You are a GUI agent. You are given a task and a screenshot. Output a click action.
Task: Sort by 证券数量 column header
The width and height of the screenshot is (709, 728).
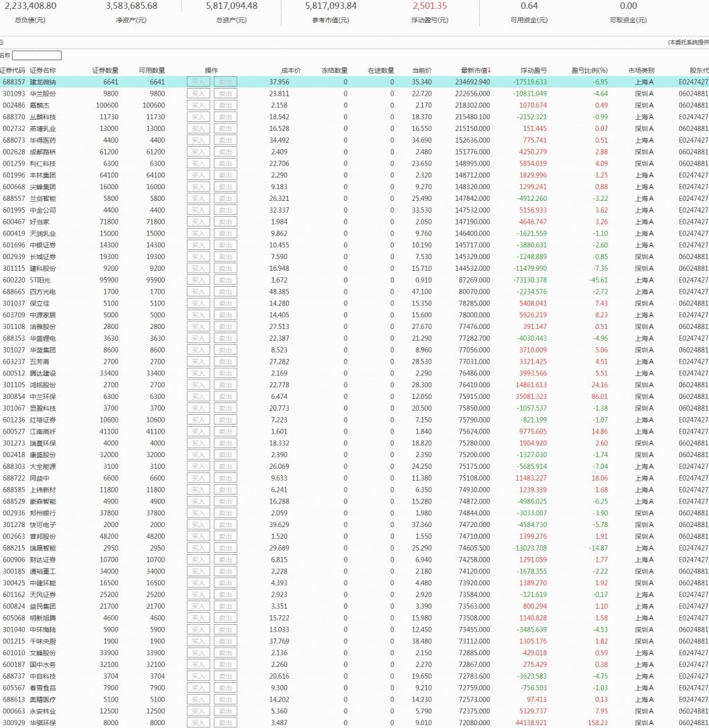pos(105,71)
